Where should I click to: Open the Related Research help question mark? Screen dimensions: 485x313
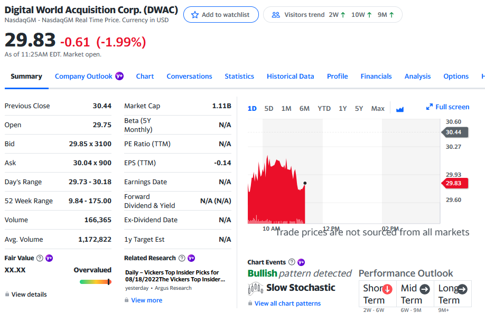pyautogui.click(x=182, y=258)
